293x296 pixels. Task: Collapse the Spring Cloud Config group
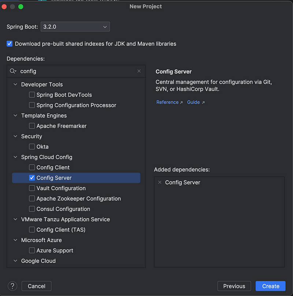click(15, 157)
